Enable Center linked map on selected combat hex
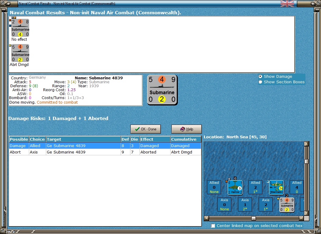Viewport: 321px width, 234px height. [213, 225]
